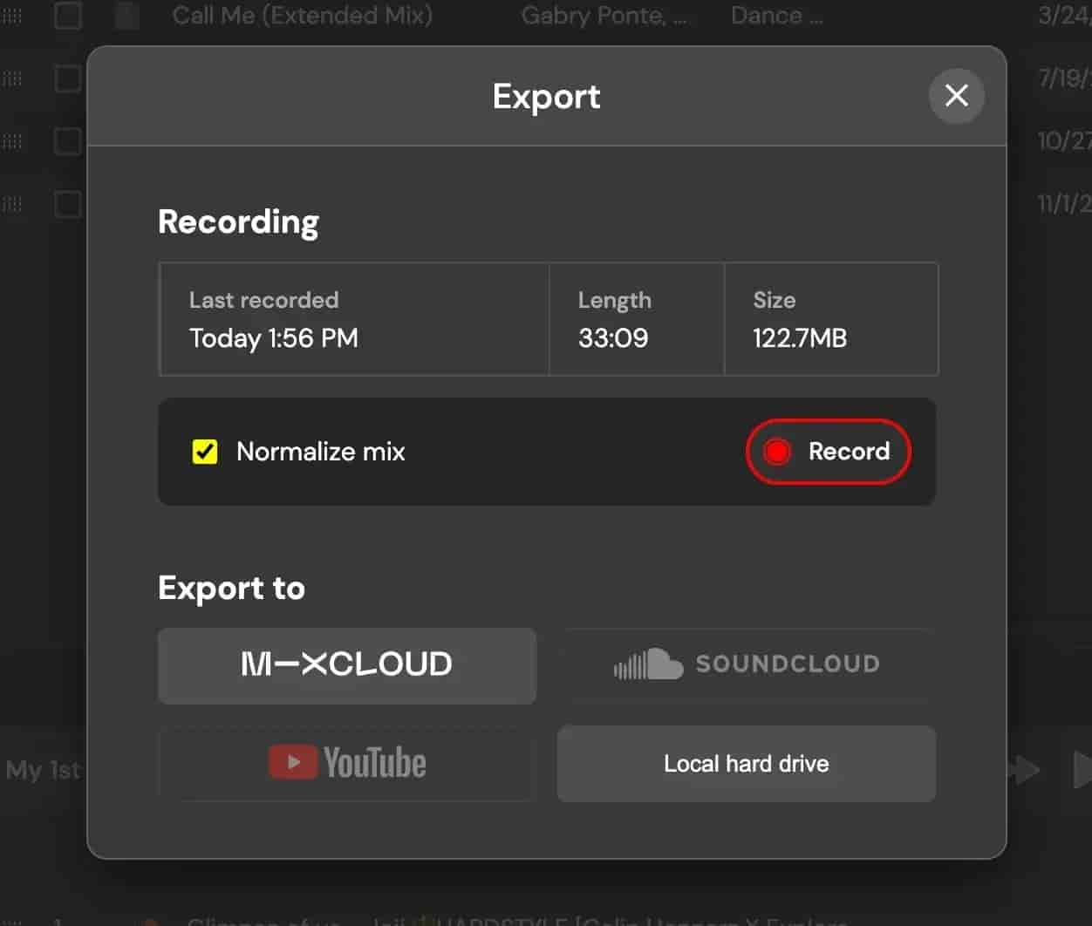Image resolution: width=1092 pixels, height=926 pixels.
Task: Tick the checkbox on the third track row
Action: (67, 142)
